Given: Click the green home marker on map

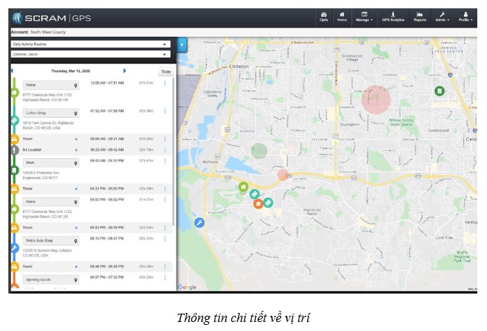Looking at the screenshot, I should 243,187.
